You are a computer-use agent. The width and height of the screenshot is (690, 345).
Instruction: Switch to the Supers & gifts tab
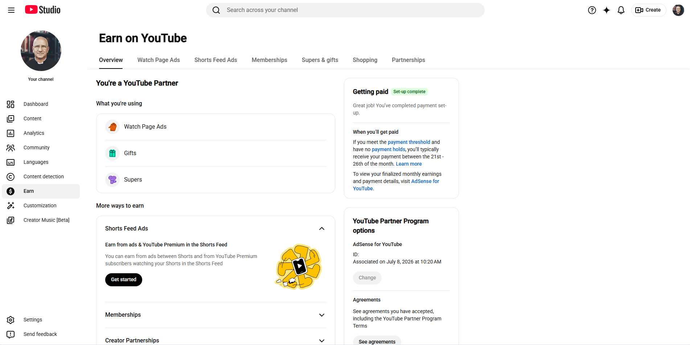(320, 60)
